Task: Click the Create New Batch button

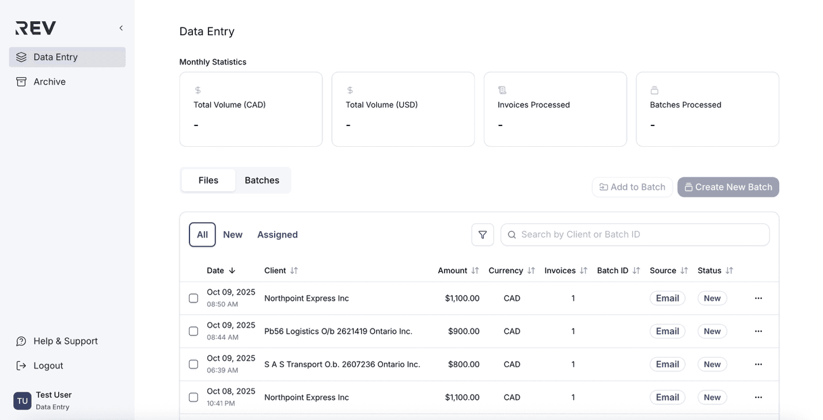Action: 728,187
